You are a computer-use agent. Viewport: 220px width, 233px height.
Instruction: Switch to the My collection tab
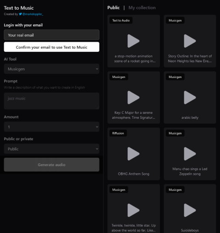(x=142, y=8)
